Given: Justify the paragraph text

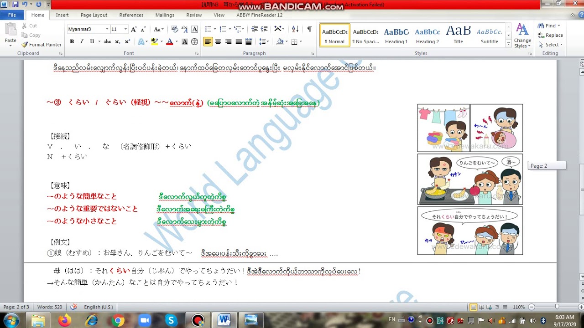Looking at the screenshot, I should click(x=238, y=41).
